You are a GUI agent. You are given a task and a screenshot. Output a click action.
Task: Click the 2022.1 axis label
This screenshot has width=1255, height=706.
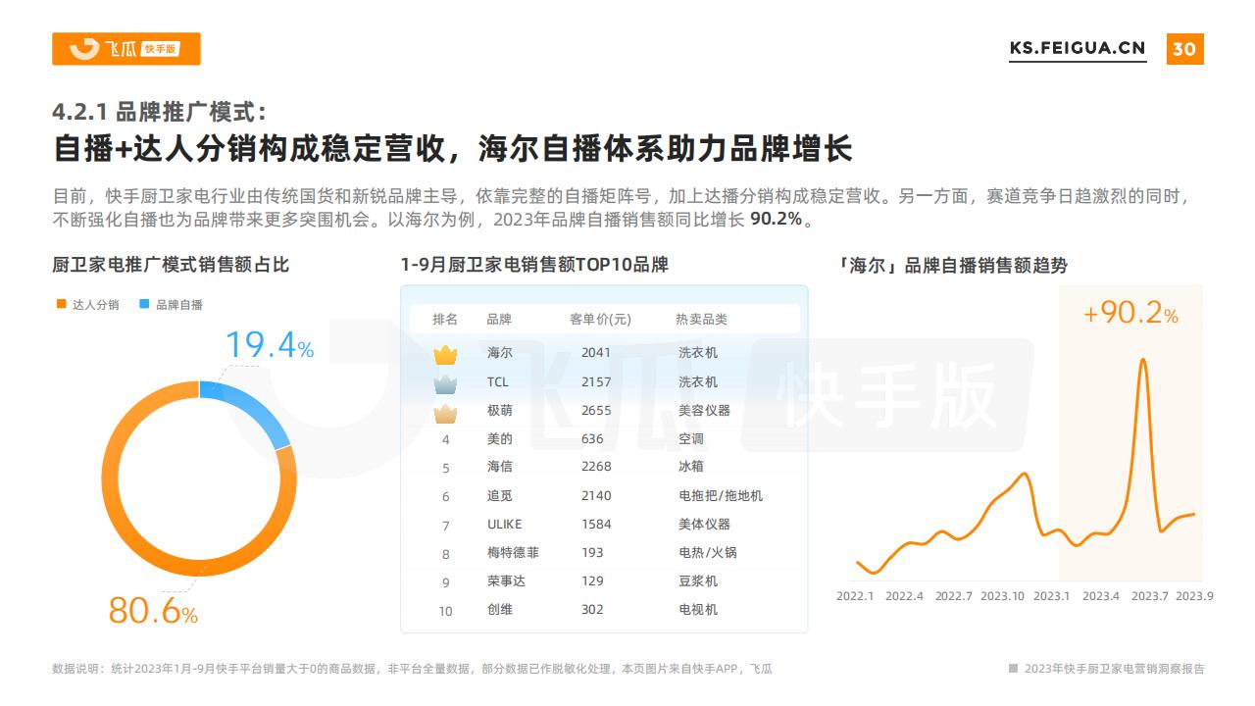coord(855,596)
